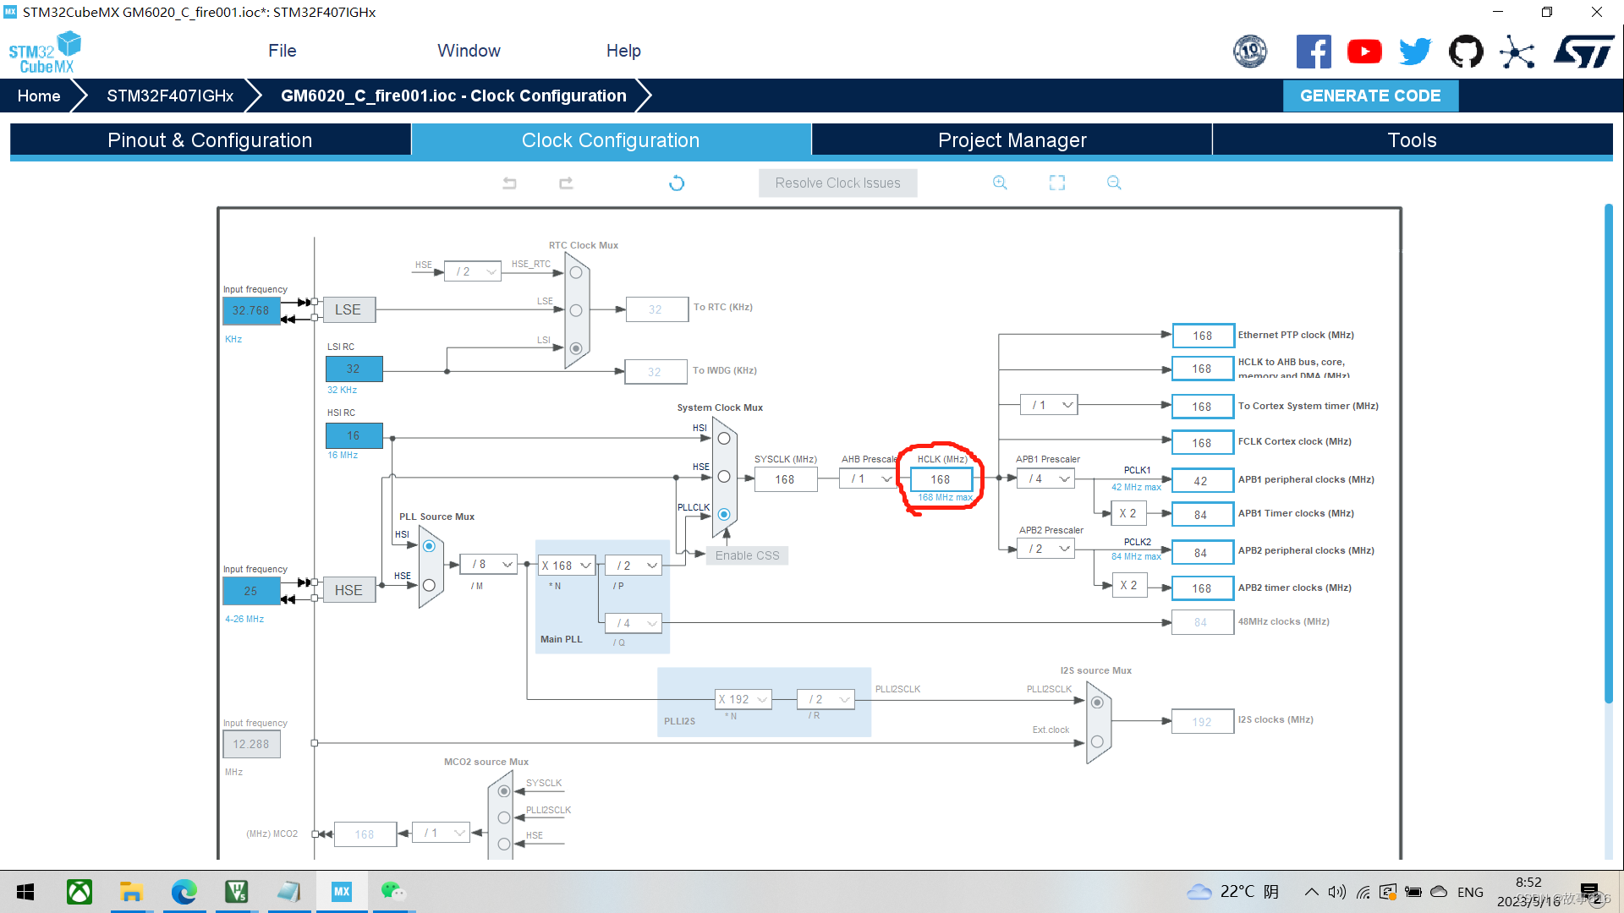This screenshot has height=913, width=1624.
Task: Switch to Tools tab
Action: (1413, 140)
